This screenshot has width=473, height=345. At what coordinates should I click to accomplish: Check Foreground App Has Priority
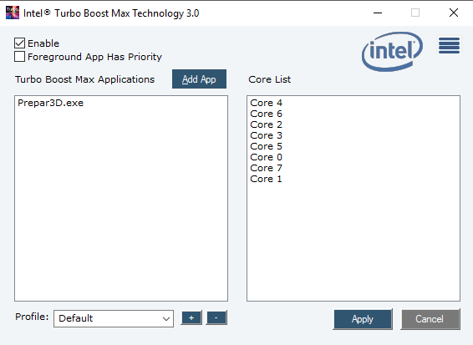(19, 57)
